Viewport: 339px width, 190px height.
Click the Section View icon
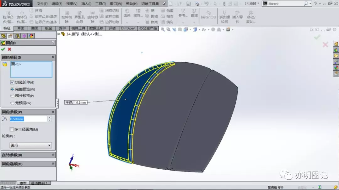point(180,29)
